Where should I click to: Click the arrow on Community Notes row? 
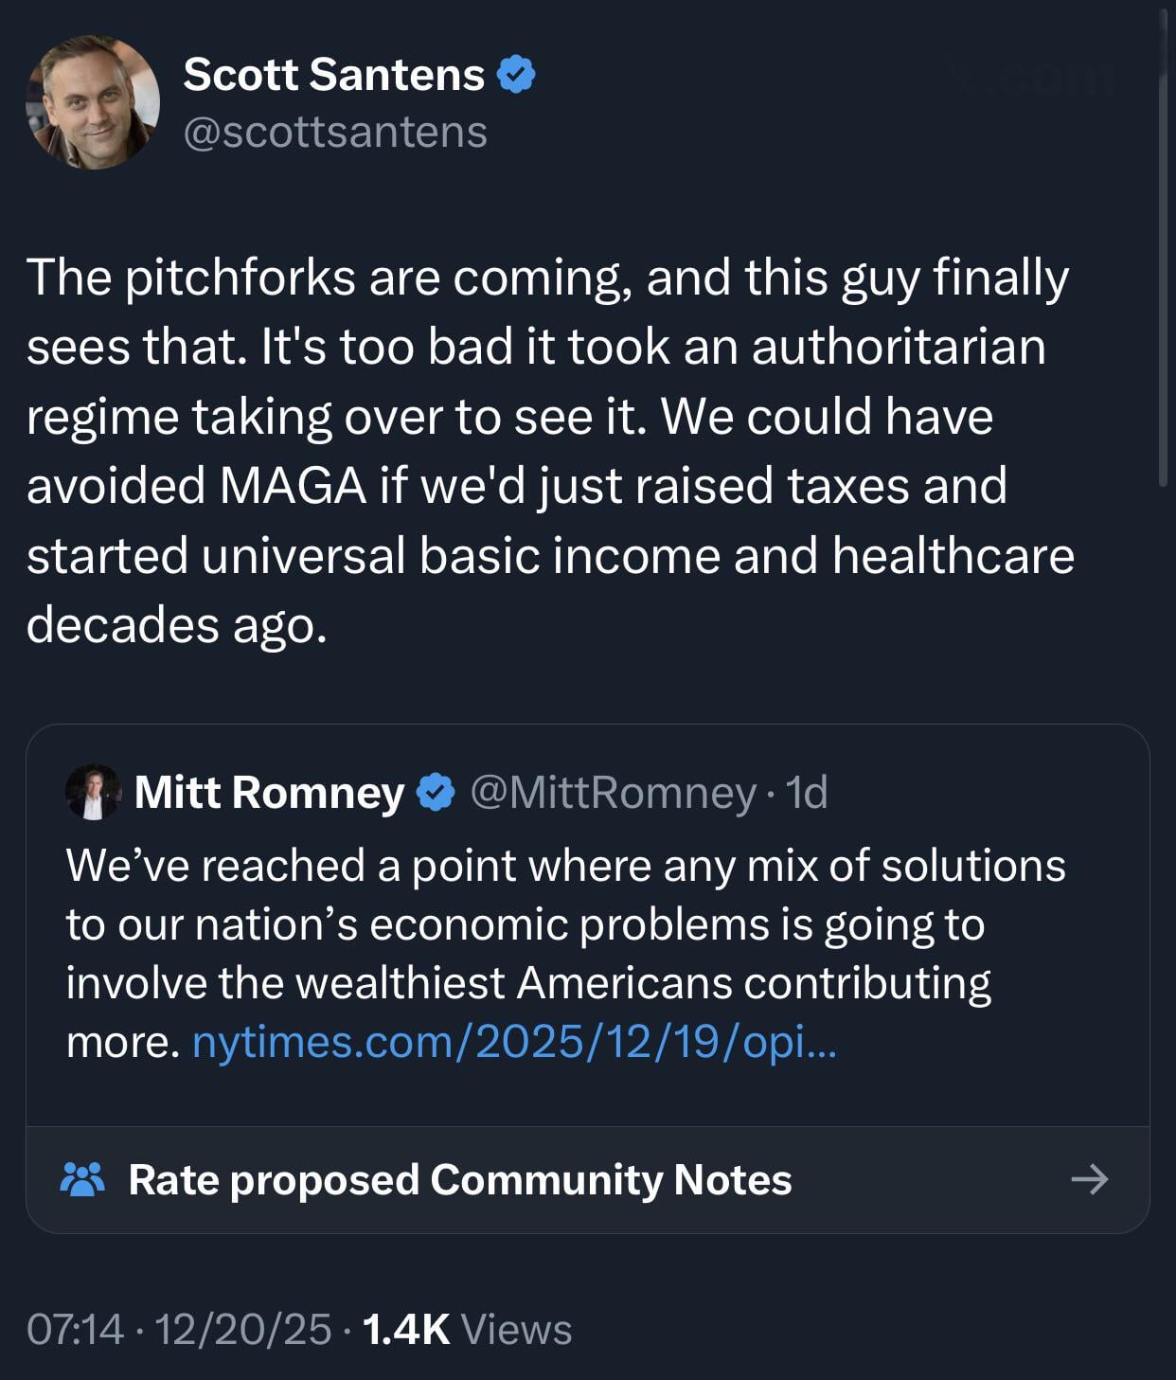(x=1089, y=1179)
